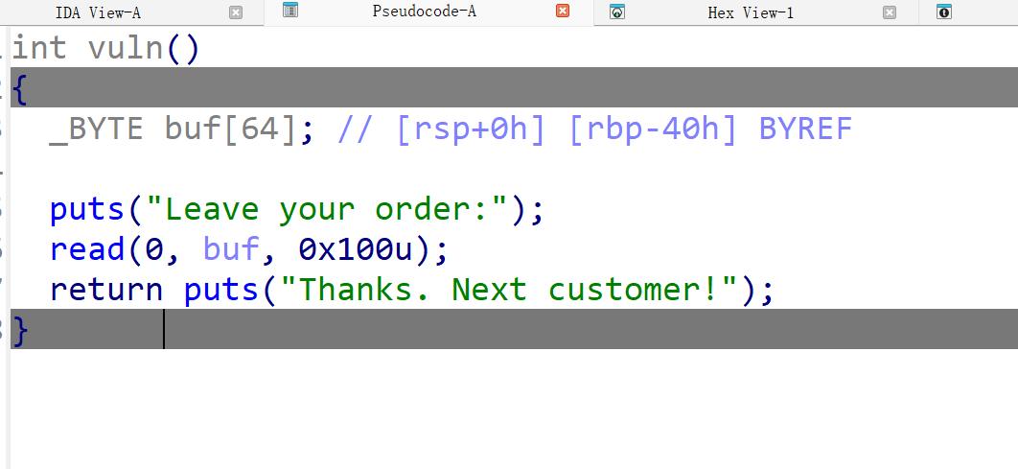1018x469 pixels.
Task: Click puts in the return statement
Action: click(x=221, y=290)
